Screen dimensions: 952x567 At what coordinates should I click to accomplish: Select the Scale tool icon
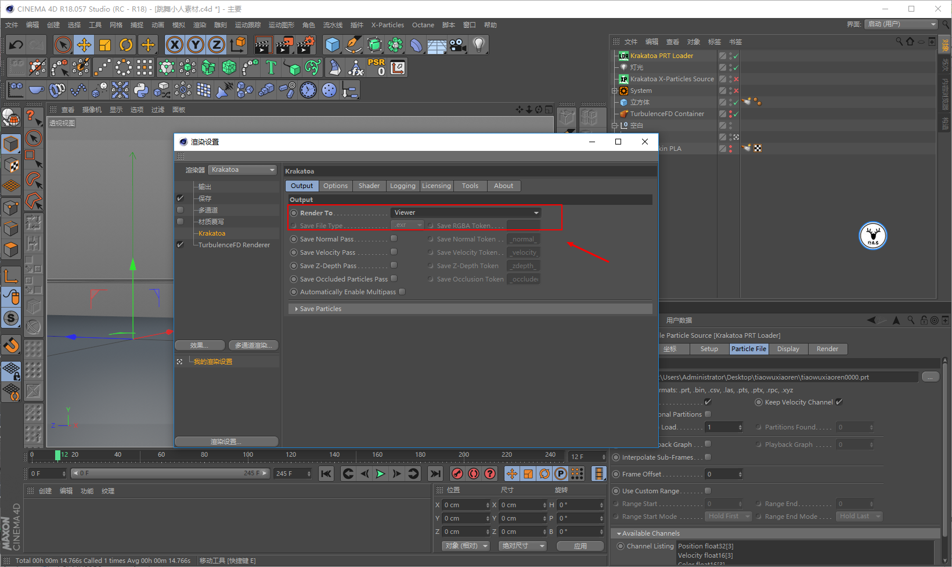pyautogui.click(x=105, y=45)
